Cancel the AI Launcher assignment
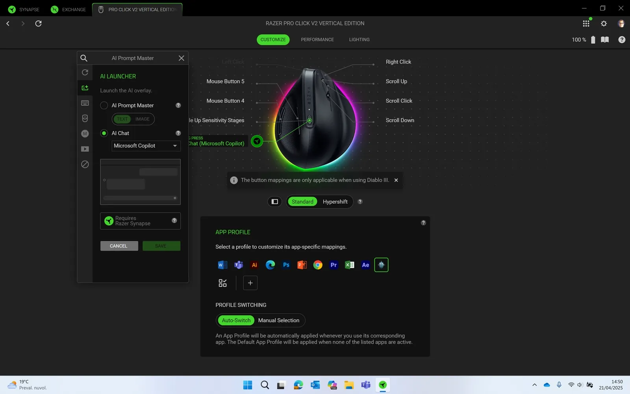 point(119,245)
